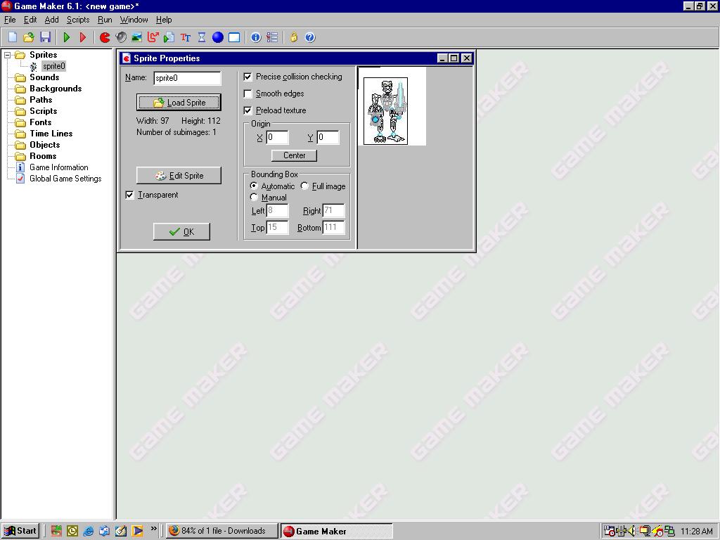Open the Window menu
Image resolution: width=720 pixels, height=540 pixels.
[x=134, y=20]
